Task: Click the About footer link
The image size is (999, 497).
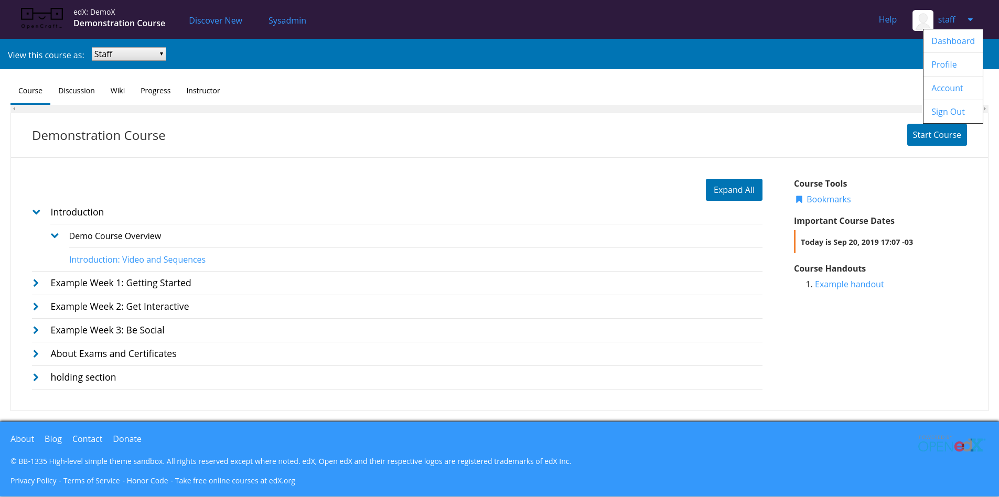Action: (x=22, y=439)
